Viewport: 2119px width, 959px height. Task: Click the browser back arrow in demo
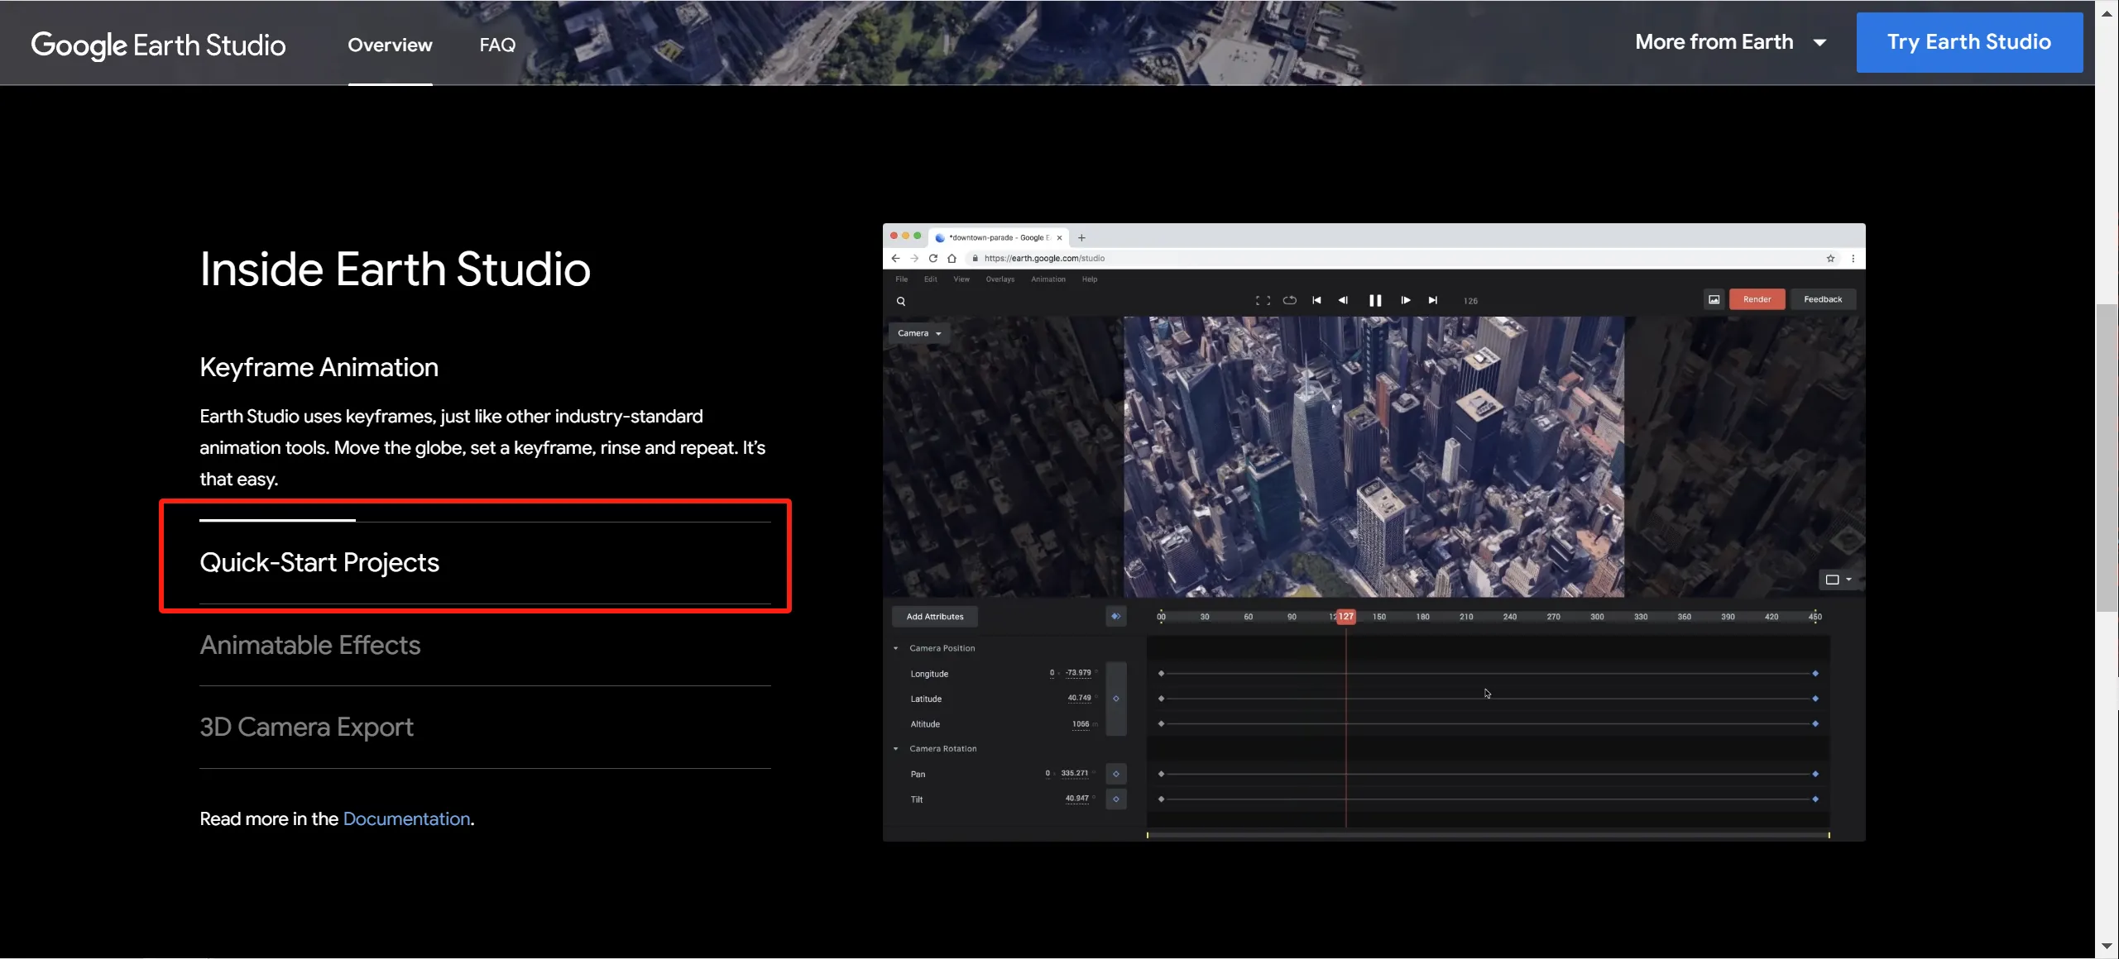(895, 258)
